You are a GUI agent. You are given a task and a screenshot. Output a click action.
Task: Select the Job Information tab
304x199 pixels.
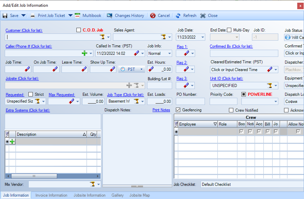[x=16, y=195]
